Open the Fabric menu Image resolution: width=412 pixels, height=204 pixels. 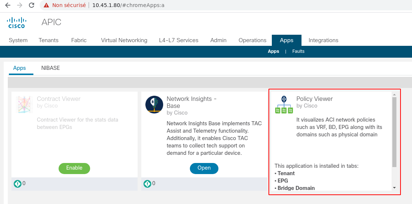pos(79,40)
